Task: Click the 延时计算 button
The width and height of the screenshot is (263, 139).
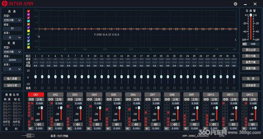Action: [12, 85]
